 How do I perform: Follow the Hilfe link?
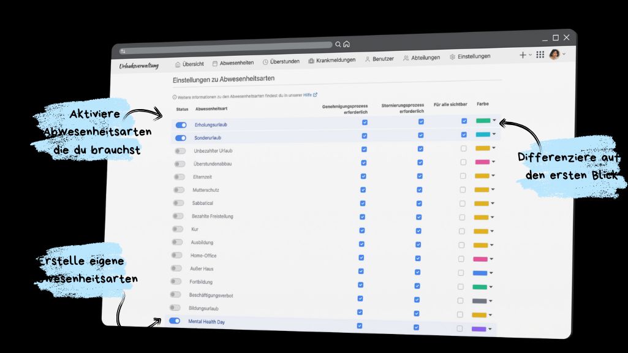coord(307,95)
